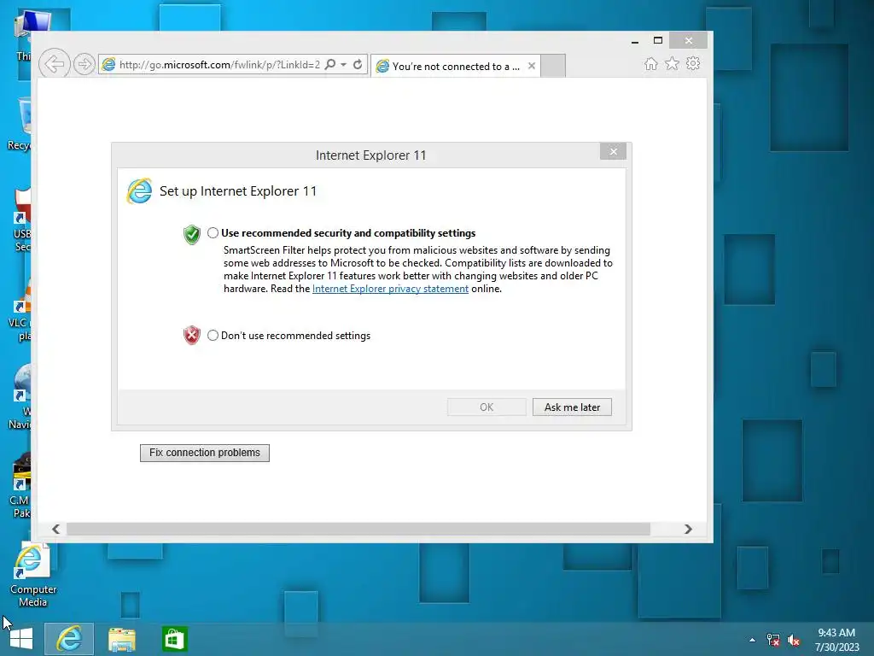
Task: Open Favorites star icon
Action: 673,63
